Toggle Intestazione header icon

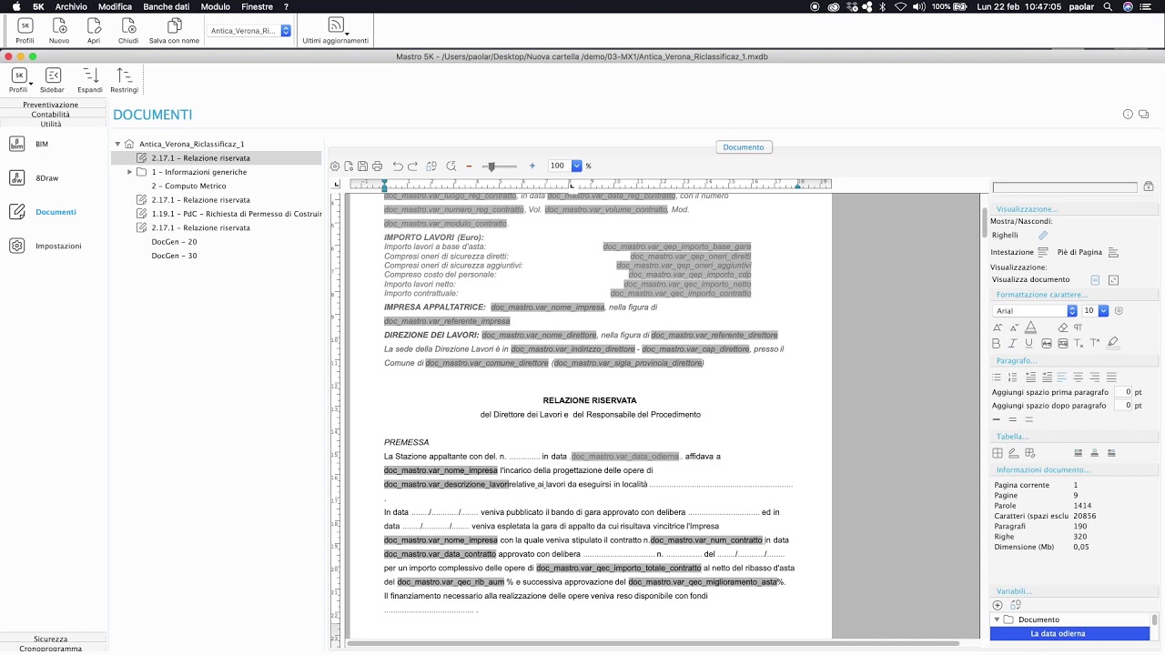(x=1044, y=252)
